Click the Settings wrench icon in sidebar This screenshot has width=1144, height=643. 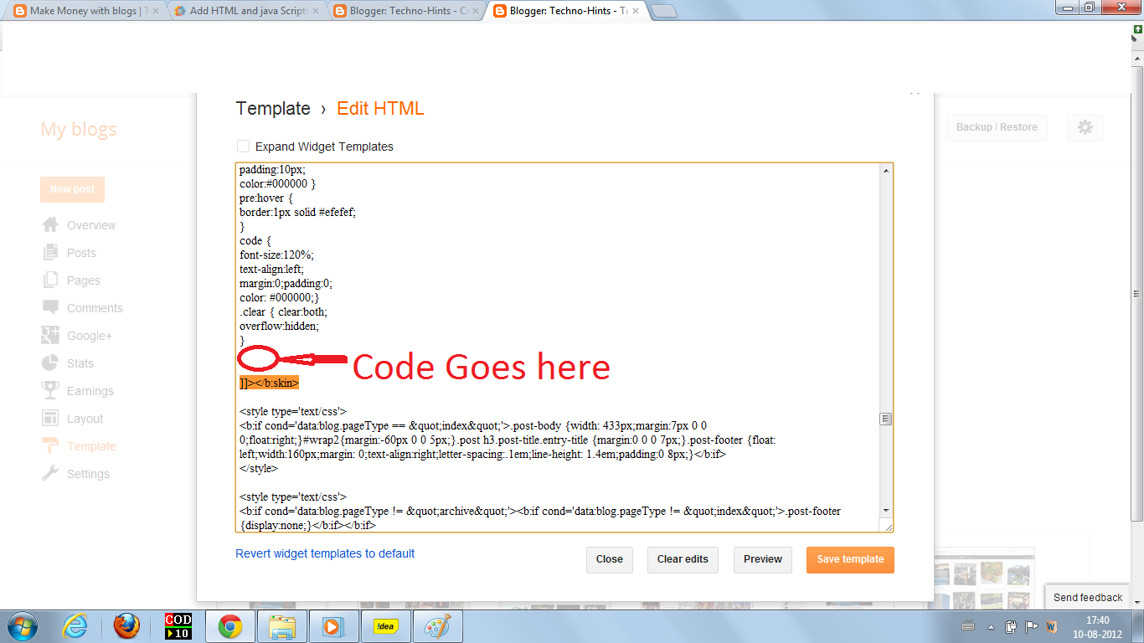tap(50, 473)
